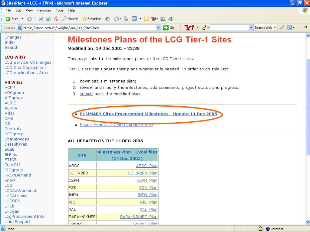Open the address bar dropdown
Viewport: 310px width, 232px height.
coord(158,27)
